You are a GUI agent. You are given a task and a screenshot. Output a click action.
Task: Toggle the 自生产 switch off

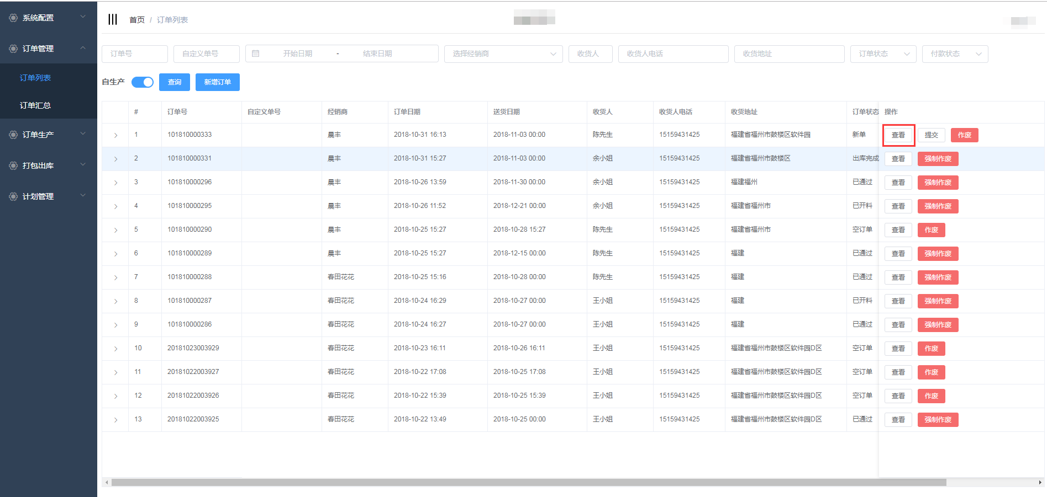[x=143, y=82]
